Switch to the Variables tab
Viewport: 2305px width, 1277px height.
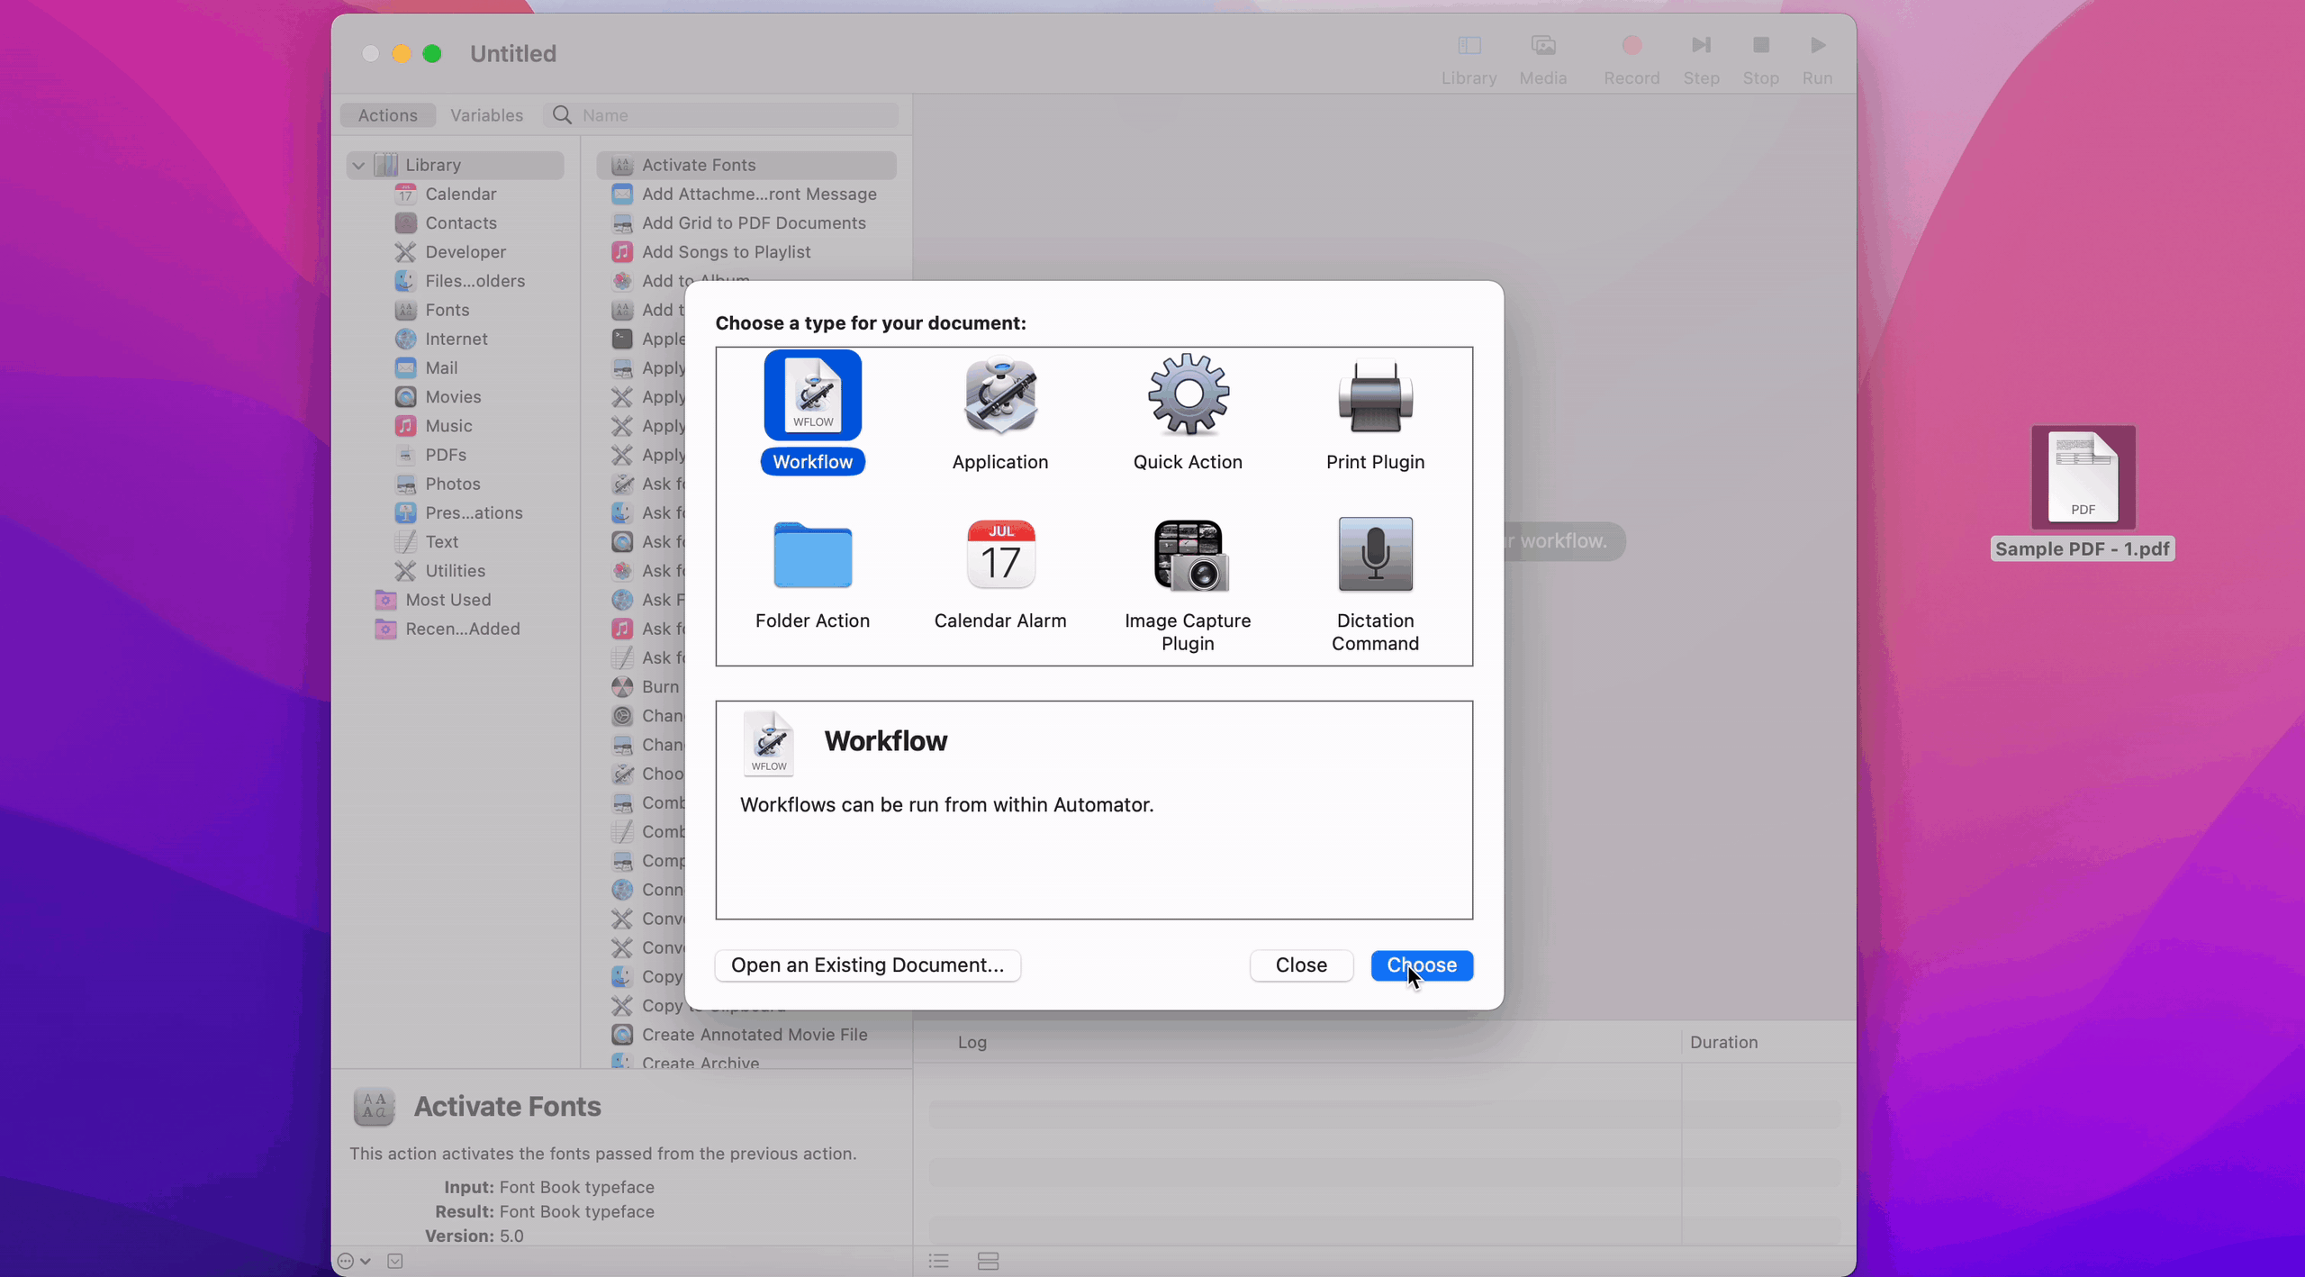click(x=485, y=115)
